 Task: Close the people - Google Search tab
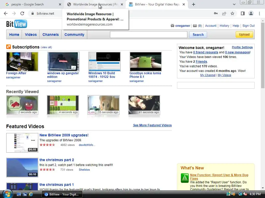(x=60, y=4)
